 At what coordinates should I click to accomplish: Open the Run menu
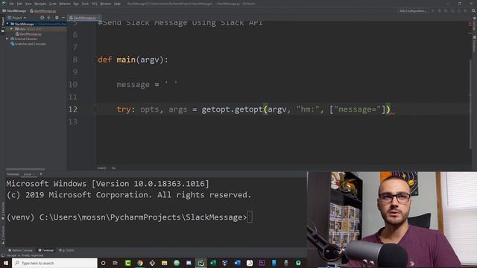pos(76,4)
